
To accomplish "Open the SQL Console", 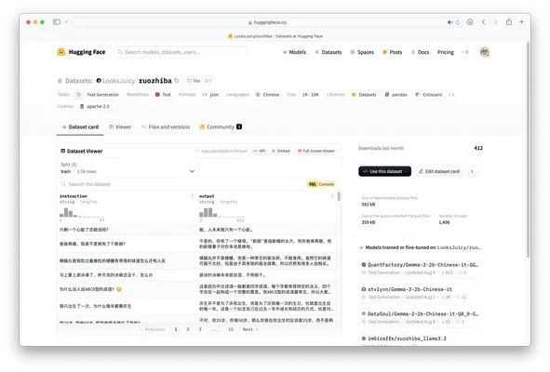I will 321,184.
